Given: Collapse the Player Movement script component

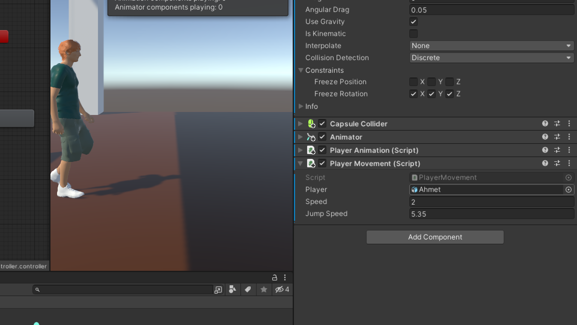Looking at the screenshot, I should [300, 163].
